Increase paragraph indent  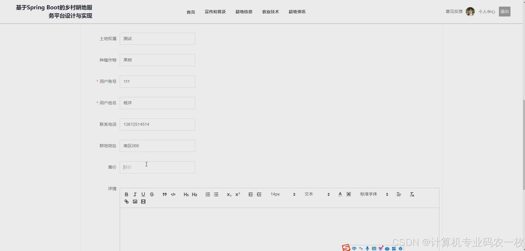[x=259, y=194]
